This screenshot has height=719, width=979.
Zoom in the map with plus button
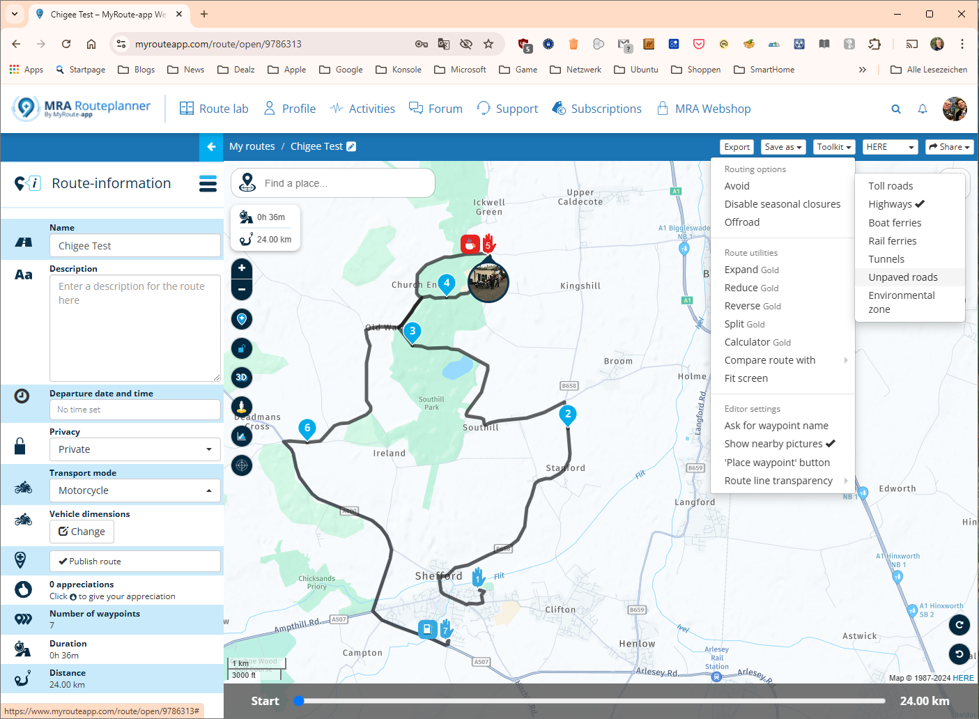(x=242, y=268)
